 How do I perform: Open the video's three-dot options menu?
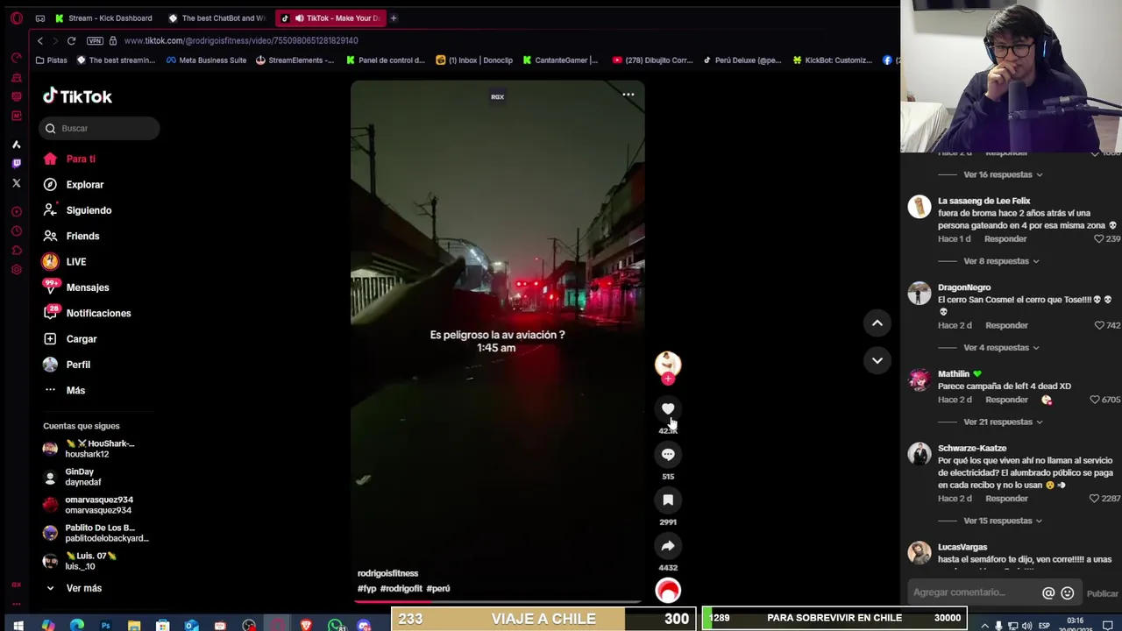628,95
